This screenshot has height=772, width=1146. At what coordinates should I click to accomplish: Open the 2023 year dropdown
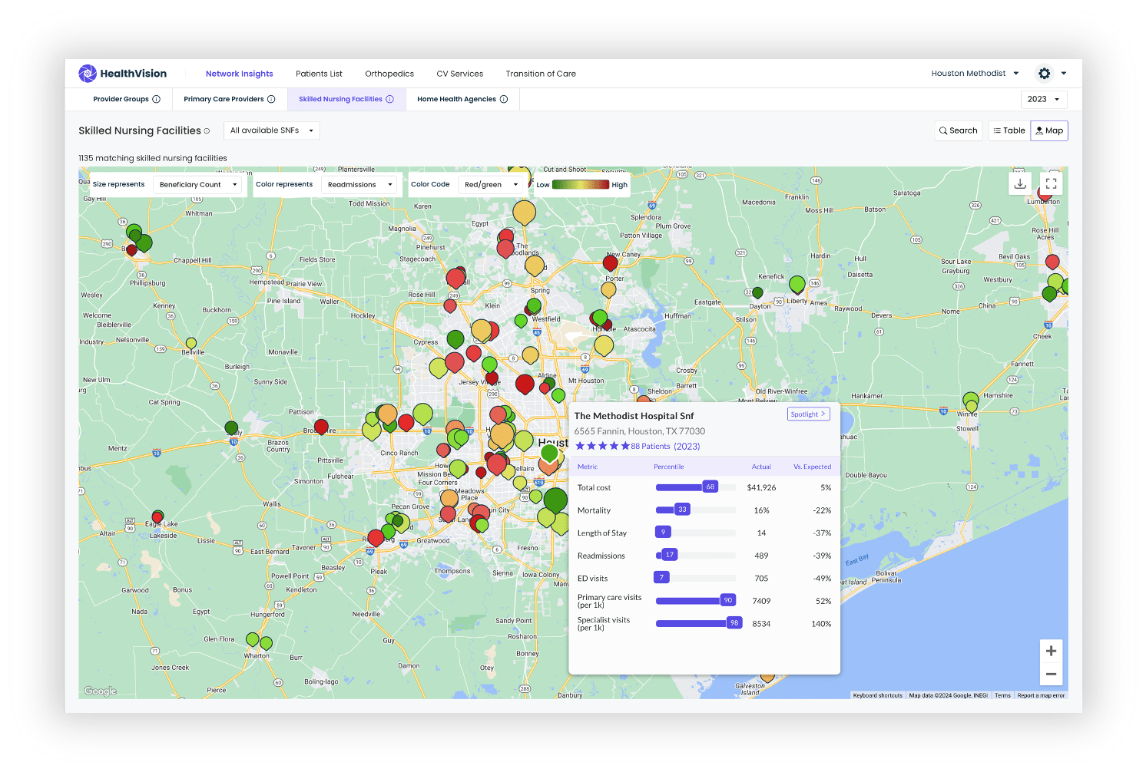click(x=1043, y=99)
